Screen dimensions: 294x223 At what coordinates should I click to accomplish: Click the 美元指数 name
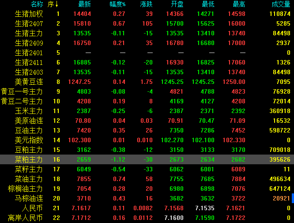(x=29, y=140)
